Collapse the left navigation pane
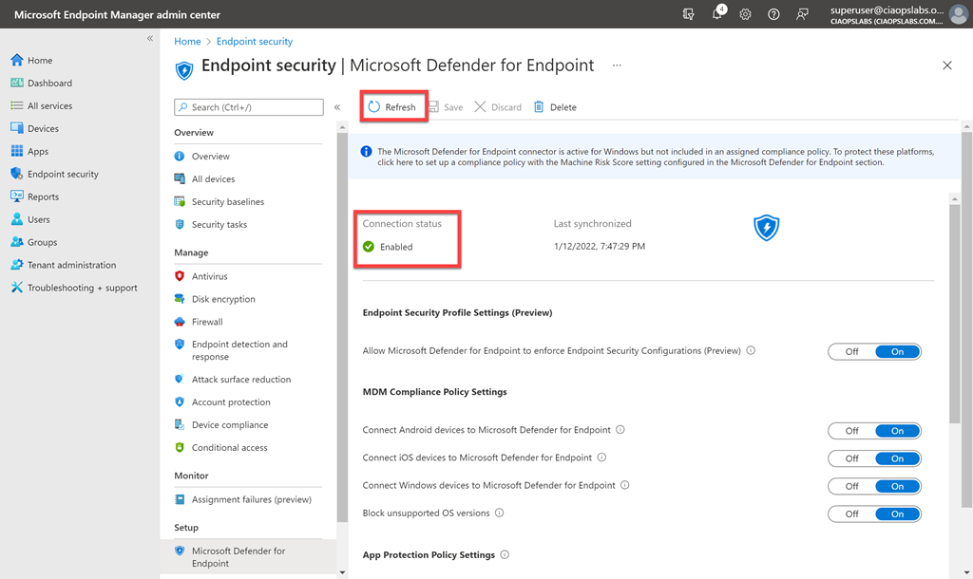The width and height of the screenshot is (973, 579). click(150, 38)
